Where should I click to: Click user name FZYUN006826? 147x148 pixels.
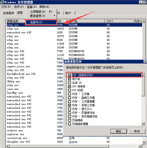[76, 55]
